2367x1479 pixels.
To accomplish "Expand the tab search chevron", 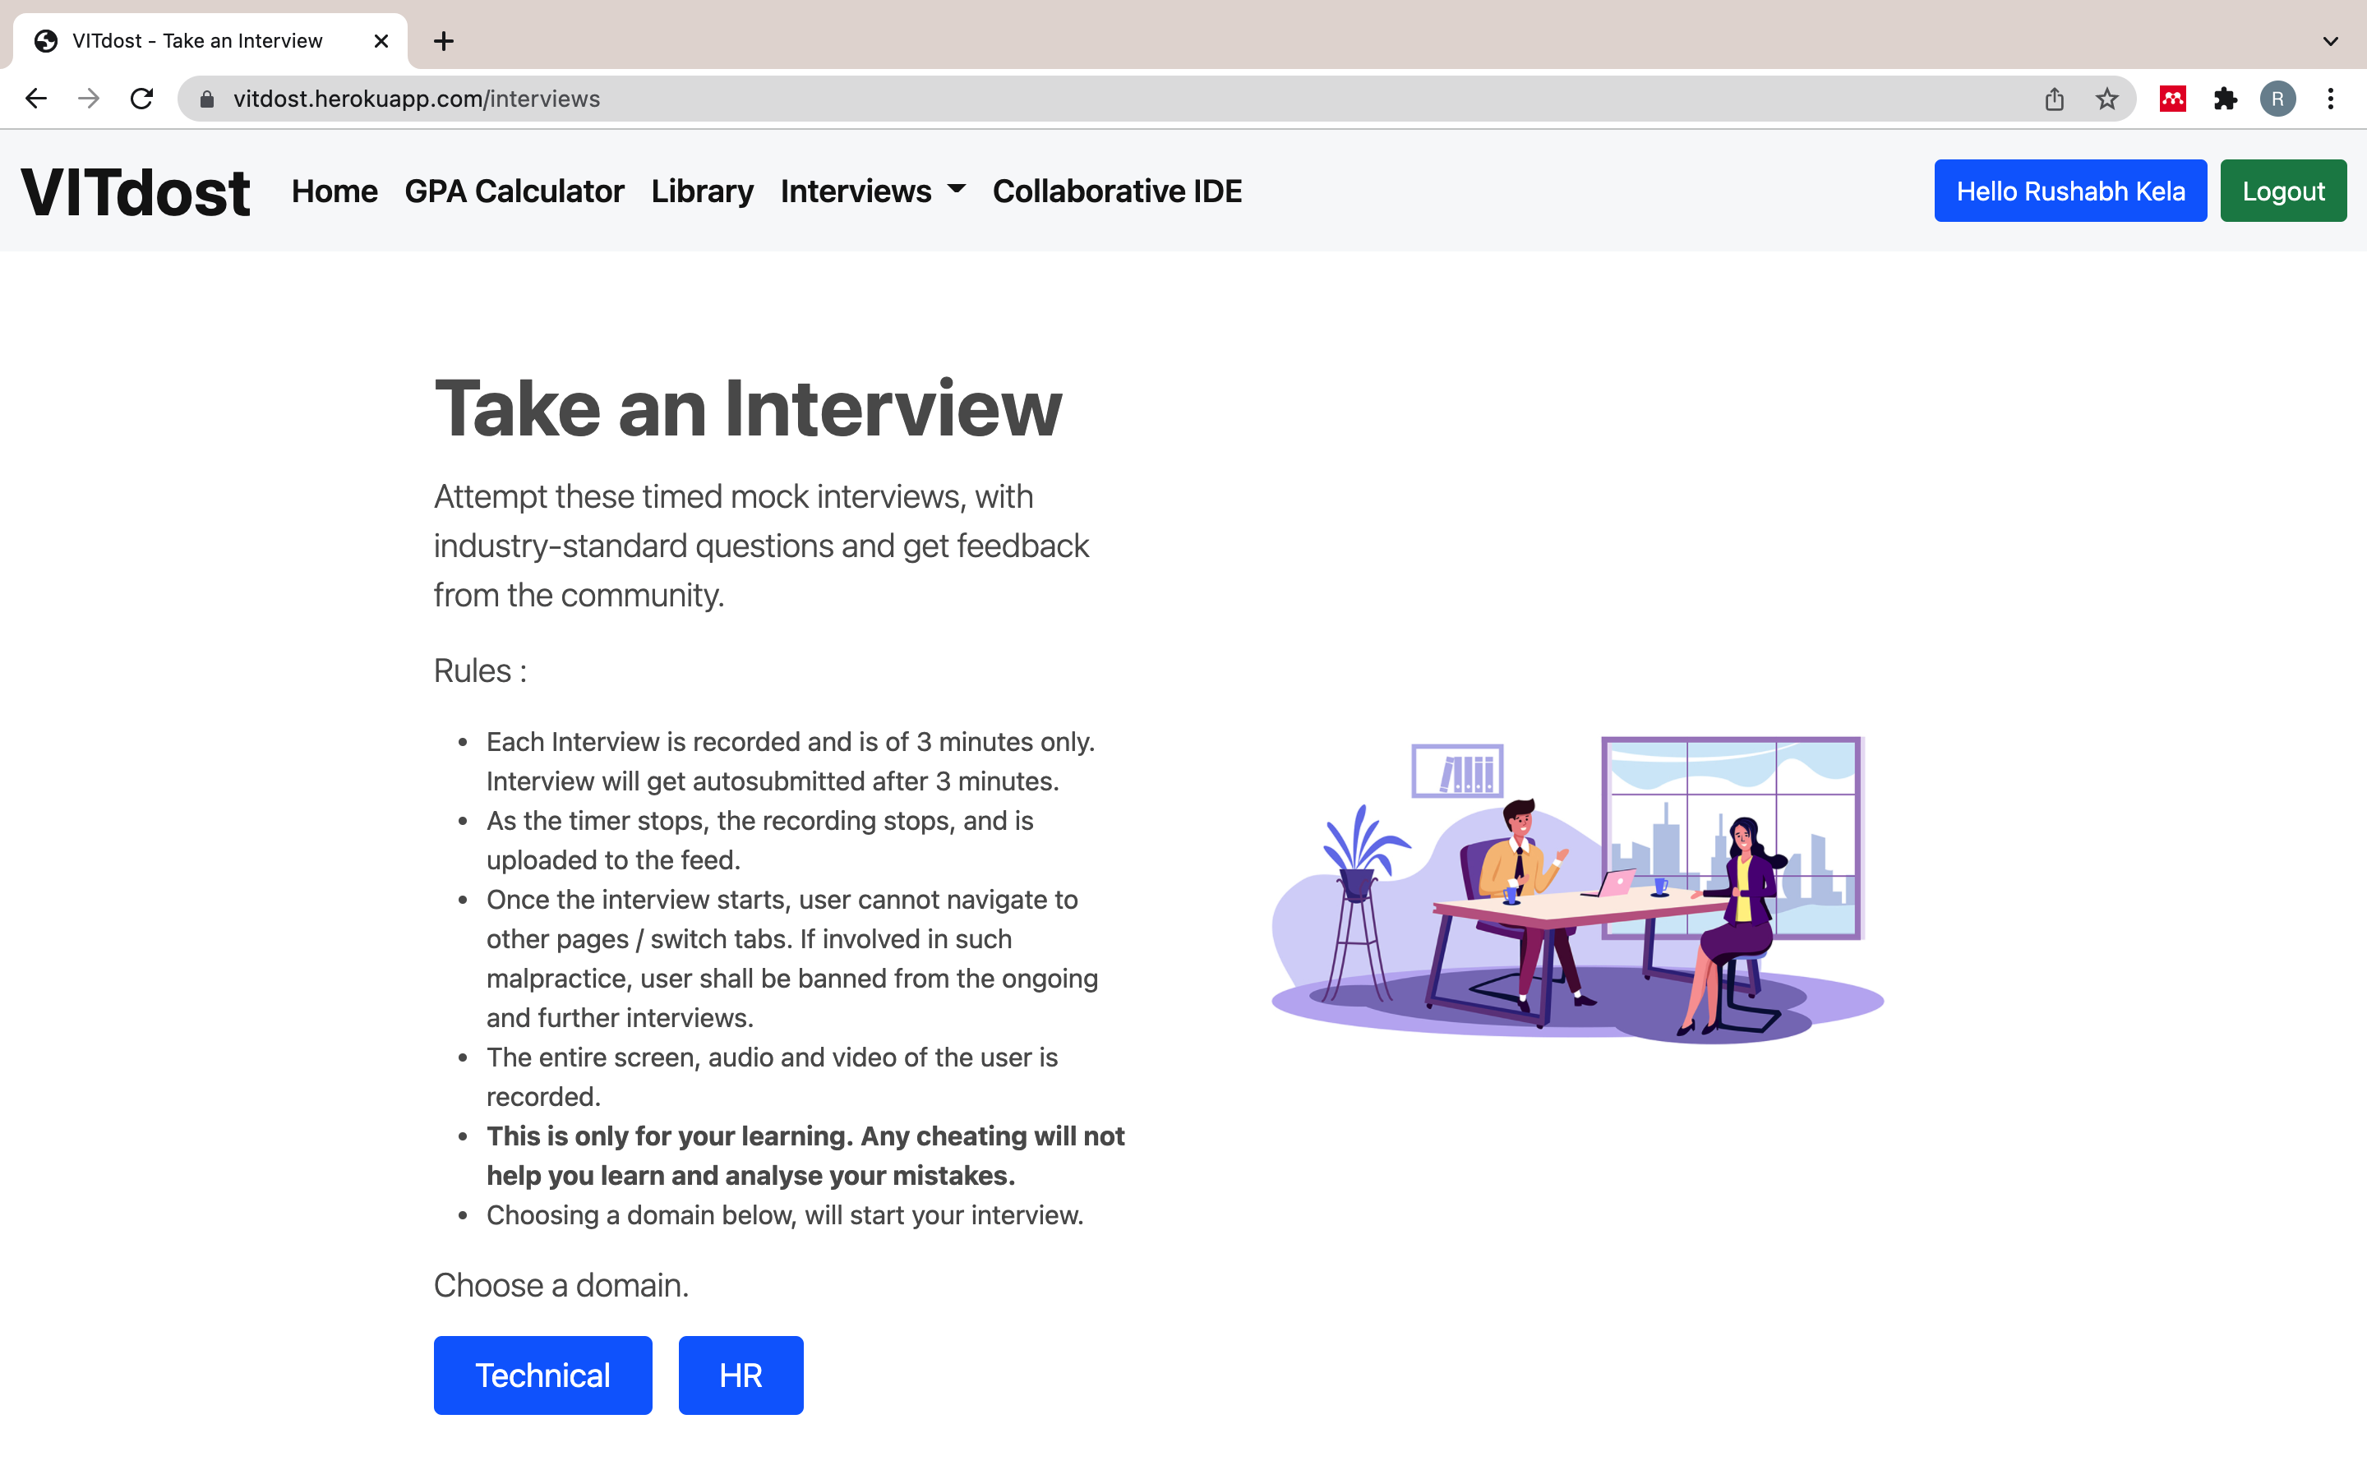I will coord(2331,41).
